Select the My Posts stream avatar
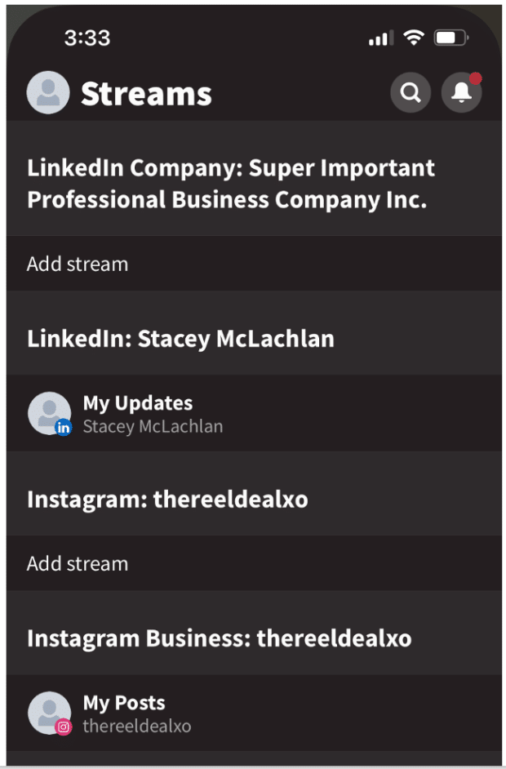The width and height of the screenshot is (506, 769). click(x=47, y=712)
